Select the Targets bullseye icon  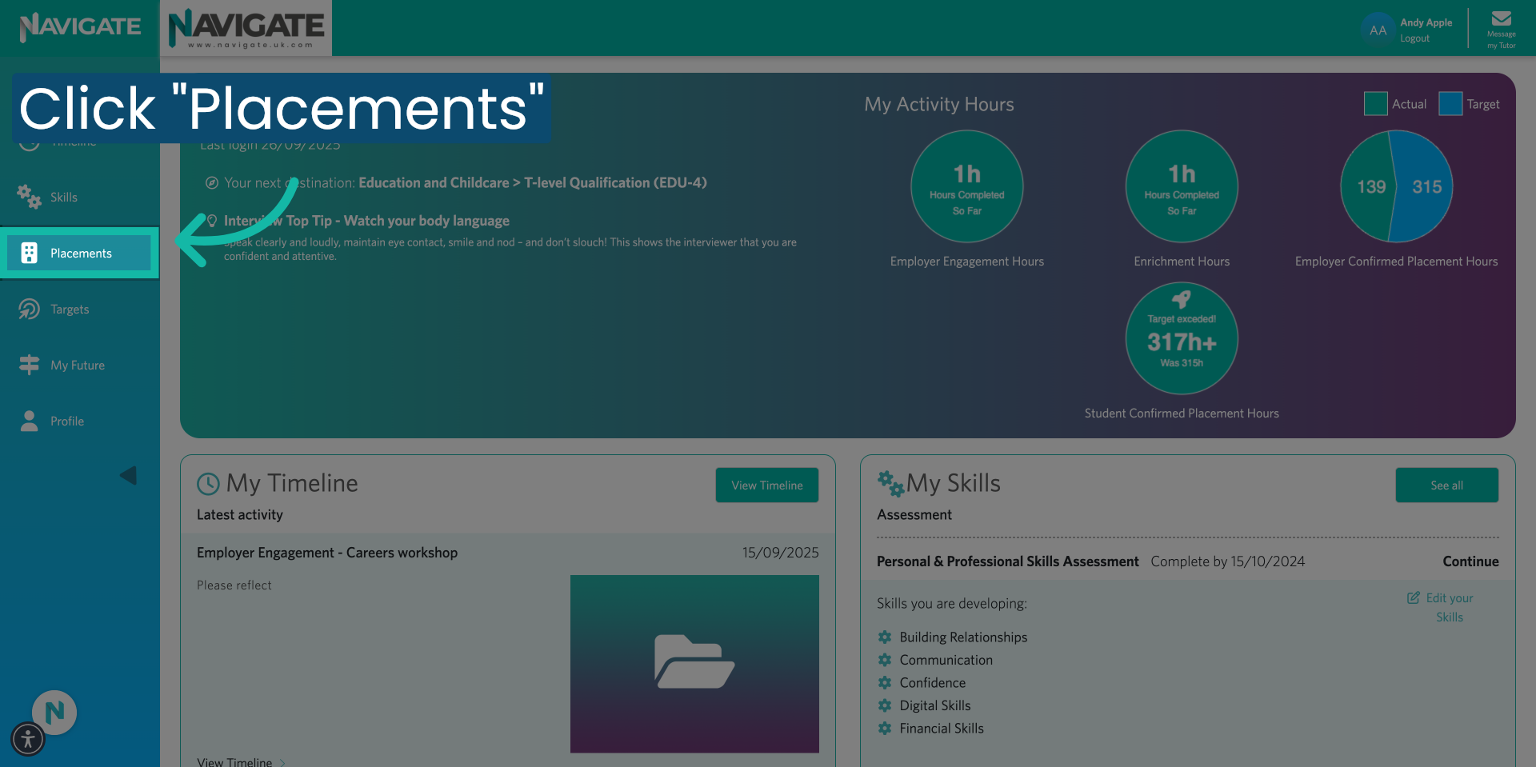point(29,309)
